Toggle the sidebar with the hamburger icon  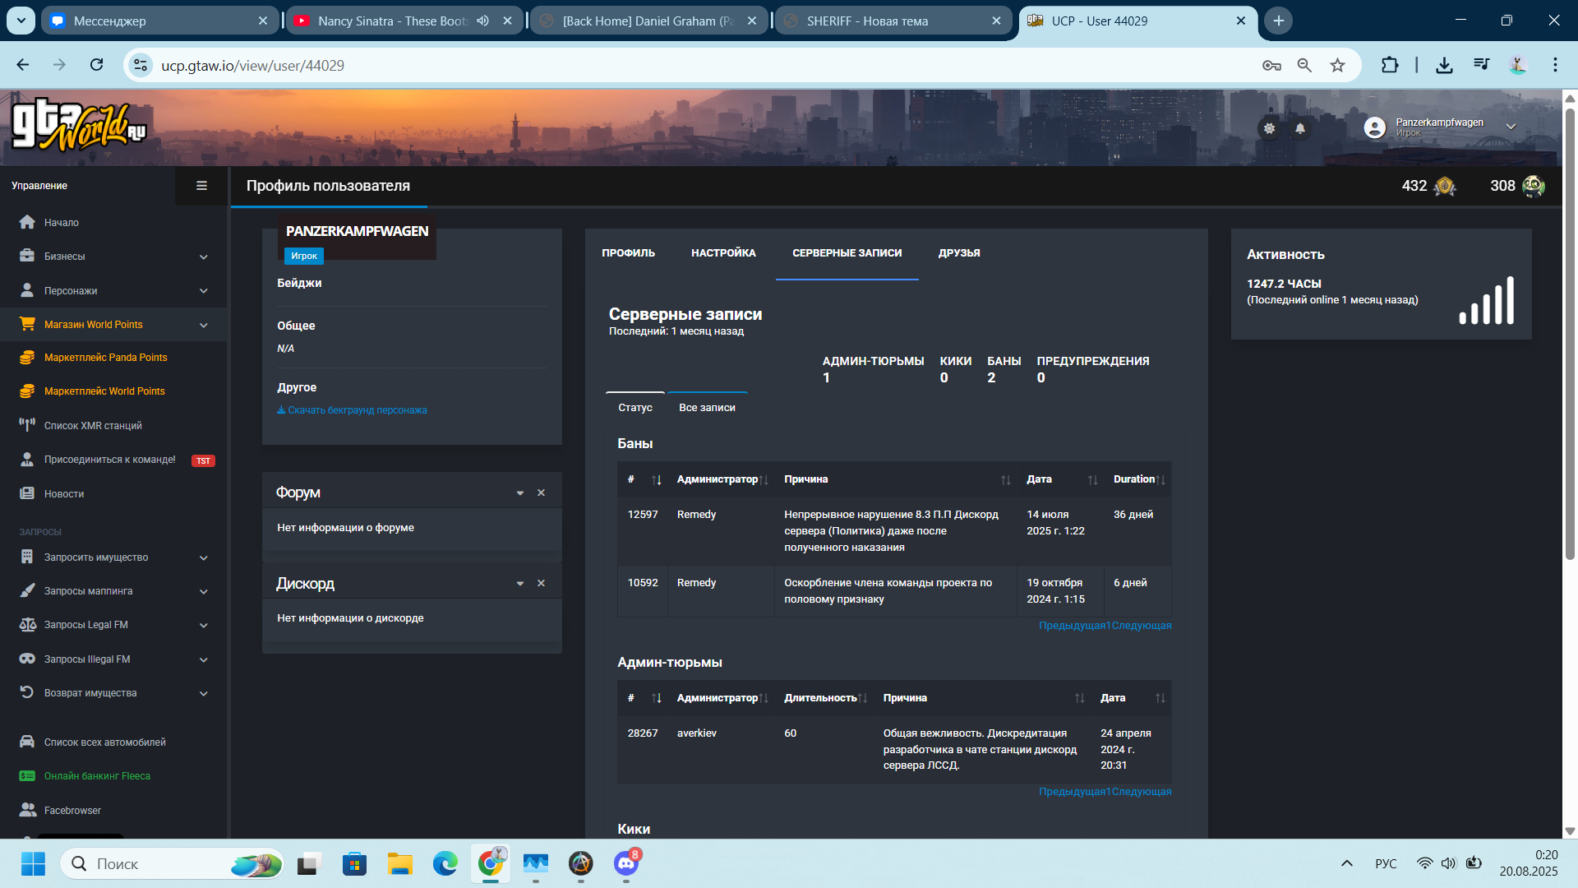[x=201, y=186]
